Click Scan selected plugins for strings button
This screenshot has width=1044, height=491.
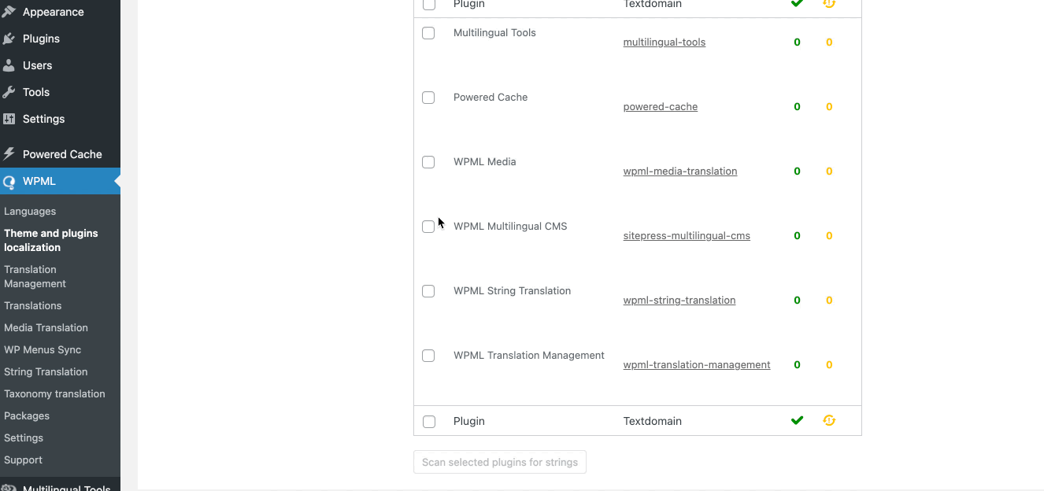pyautogui.click(x=500, y=462)
